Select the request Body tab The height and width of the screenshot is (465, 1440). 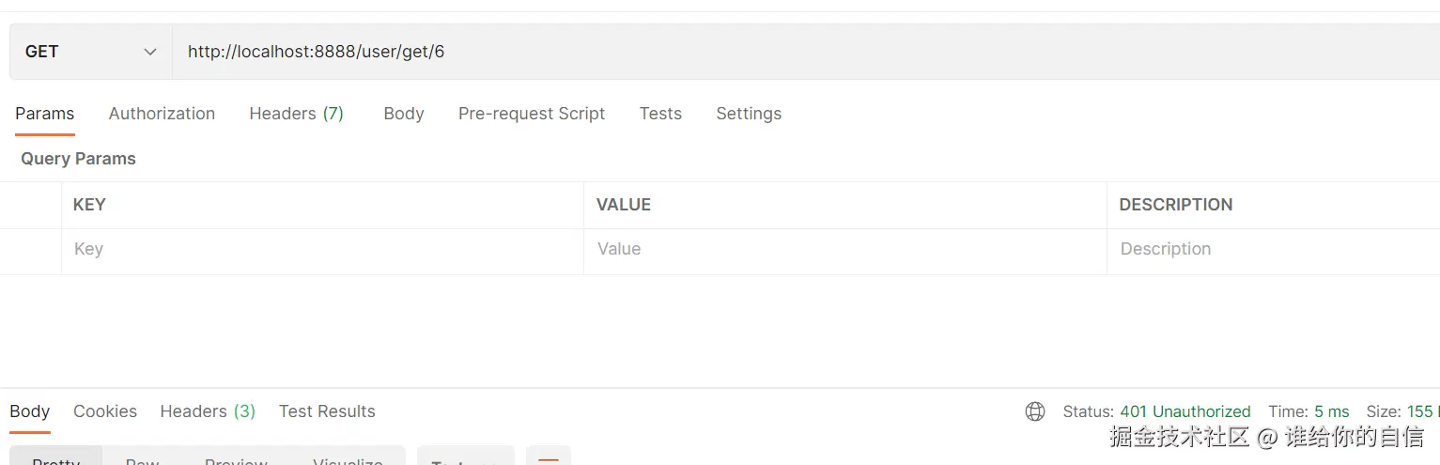point(404,114)
